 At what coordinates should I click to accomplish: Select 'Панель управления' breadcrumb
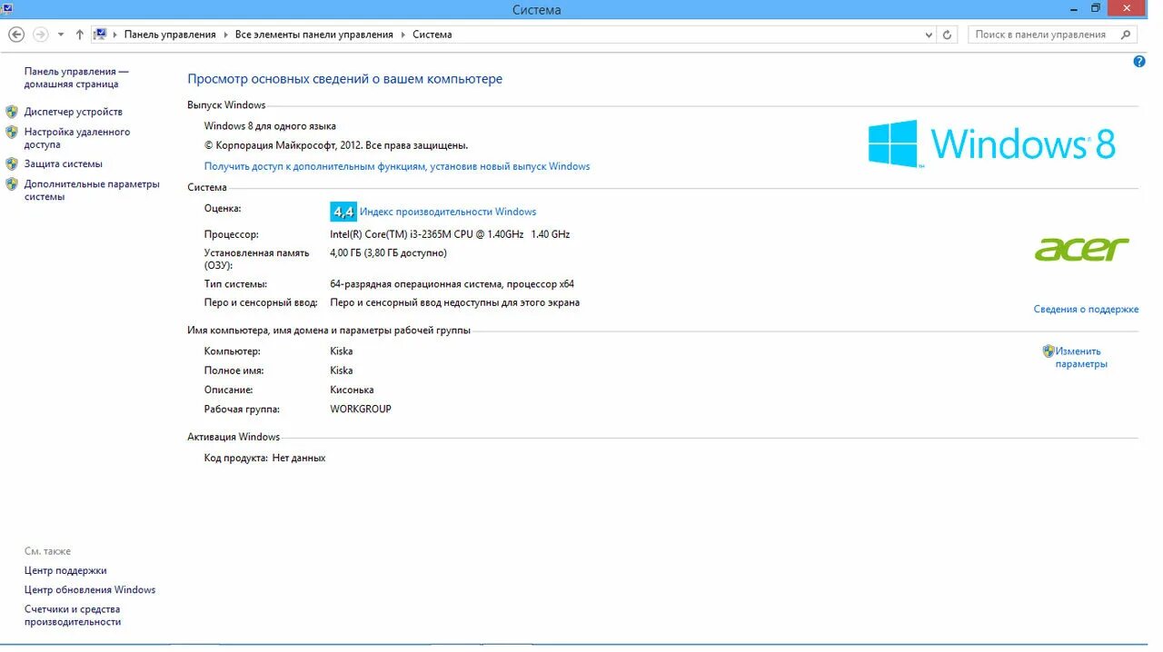[x=170, y=35]
